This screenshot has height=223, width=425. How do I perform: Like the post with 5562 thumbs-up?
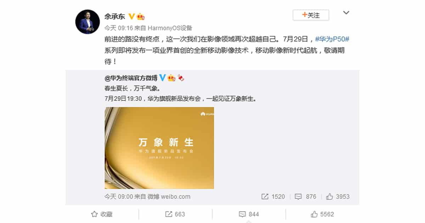pos(314,214)
